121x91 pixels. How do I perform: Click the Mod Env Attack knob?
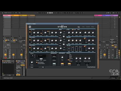tap(69, 40)
